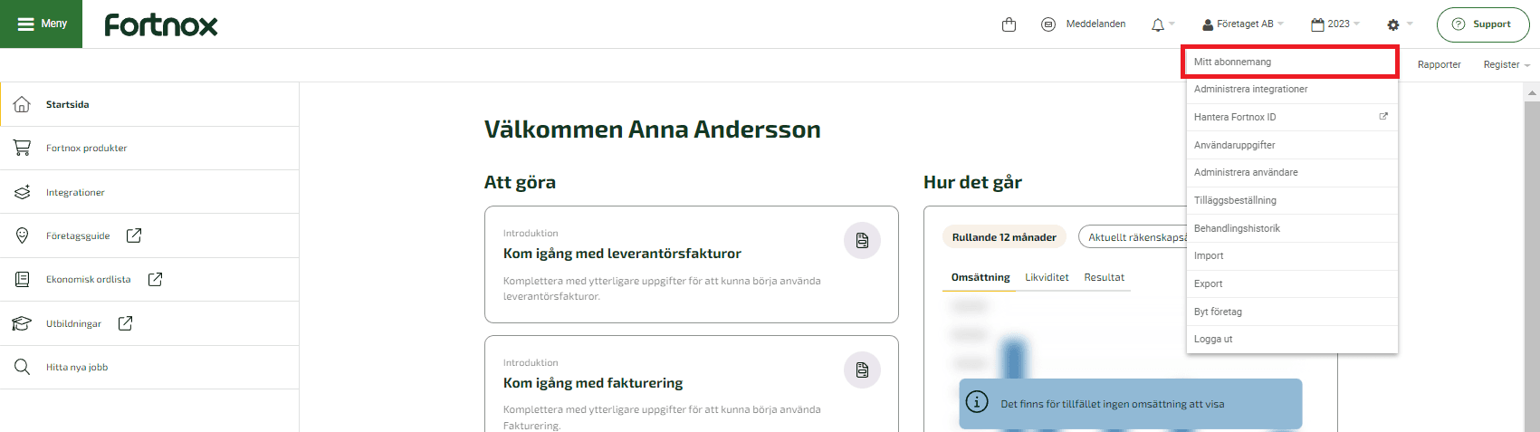
Task: Expand the Företaget AB user menu
Action: click(x=1243, y=24)
